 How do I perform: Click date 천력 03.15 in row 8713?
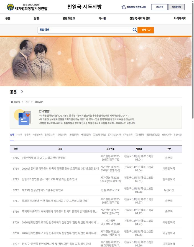139,179
